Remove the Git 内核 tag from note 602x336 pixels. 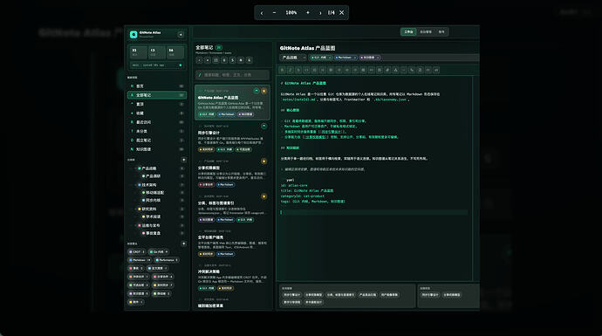coord(330,58)
